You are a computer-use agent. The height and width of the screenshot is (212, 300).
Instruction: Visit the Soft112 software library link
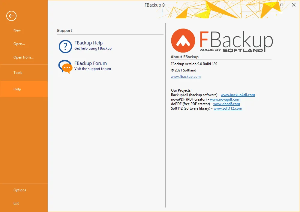click(228, 108)
